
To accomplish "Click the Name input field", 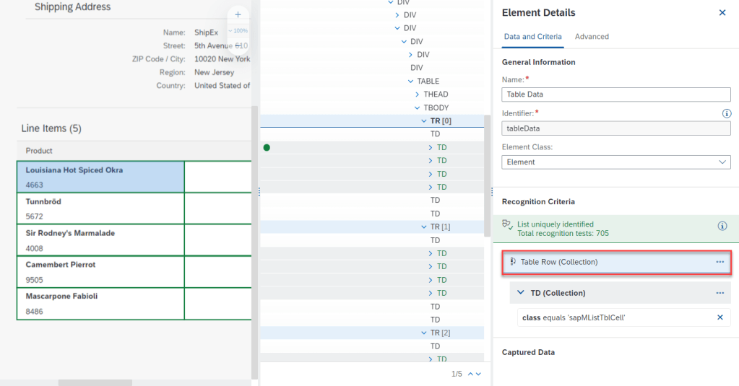I will coord(615,95).
